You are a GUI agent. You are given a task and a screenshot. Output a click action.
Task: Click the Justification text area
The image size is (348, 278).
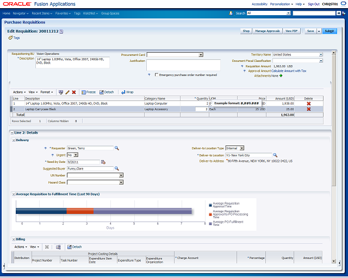[183, 65]
